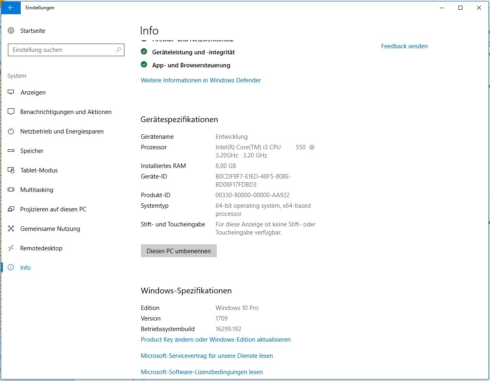The width and height of the screenshot is (490, 381).
Task: Read the Microsoft-Servicevertrag link
Action: click(207, 356)
